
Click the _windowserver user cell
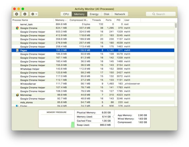coord(132,84)
